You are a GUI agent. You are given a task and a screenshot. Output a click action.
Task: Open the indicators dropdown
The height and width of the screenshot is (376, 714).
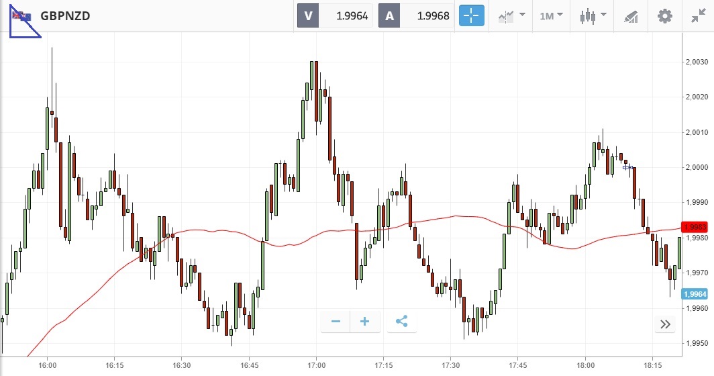click(511, 15)
